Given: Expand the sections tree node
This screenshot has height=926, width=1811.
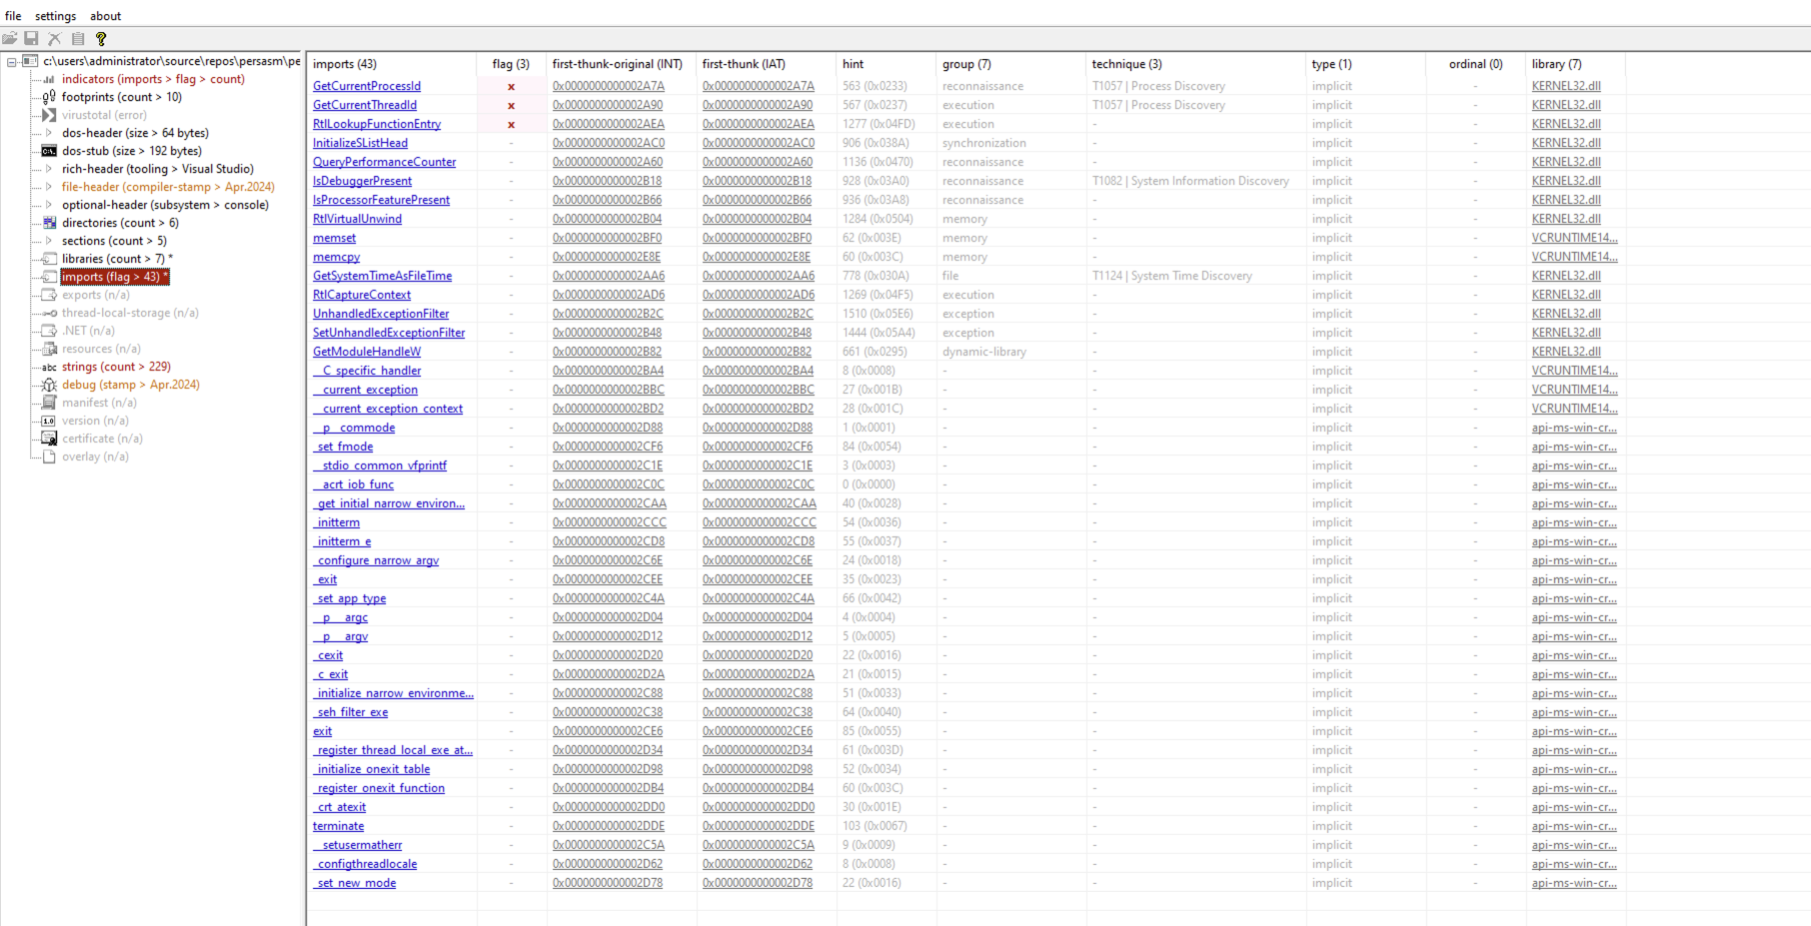Looking at the screenshot, I should pyautogui.click(x=49, y=241).
